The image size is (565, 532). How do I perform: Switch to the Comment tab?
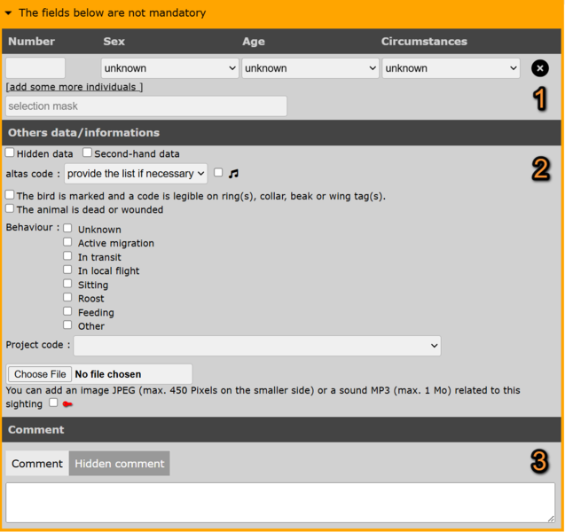(x=37, y=464)
